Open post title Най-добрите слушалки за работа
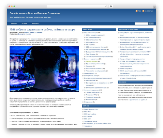Image resolution: width=163 pixels, height=138 pixels. [42, 29]
